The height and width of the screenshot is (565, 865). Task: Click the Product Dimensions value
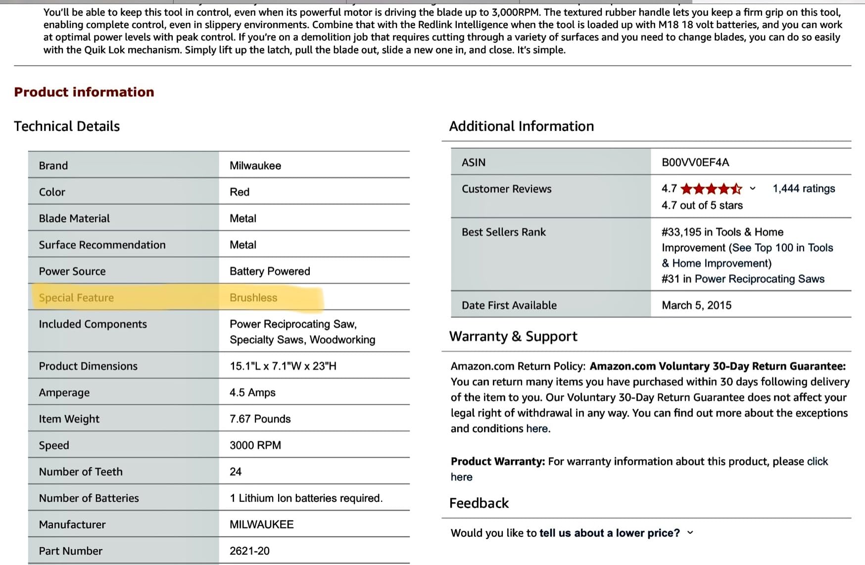[x=283, y=366]
